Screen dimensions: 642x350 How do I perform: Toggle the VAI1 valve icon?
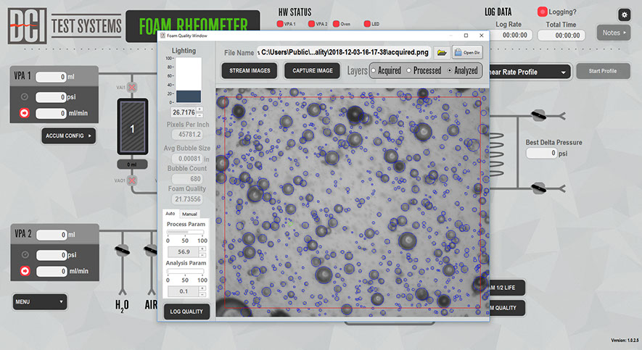(x=132, y=88)
